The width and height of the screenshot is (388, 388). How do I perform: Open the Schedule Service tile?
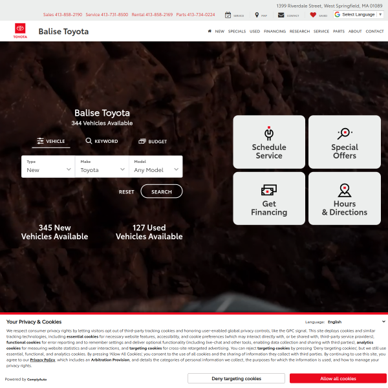269,142
